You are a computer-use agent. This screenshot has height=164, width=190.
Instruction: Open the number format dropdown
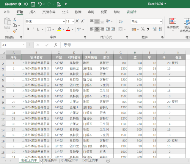tap(161, 21)
